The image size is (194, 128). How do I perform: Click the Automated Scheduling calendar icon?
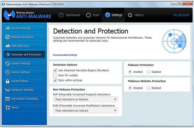pyautogui.click(x=8, y=99)
